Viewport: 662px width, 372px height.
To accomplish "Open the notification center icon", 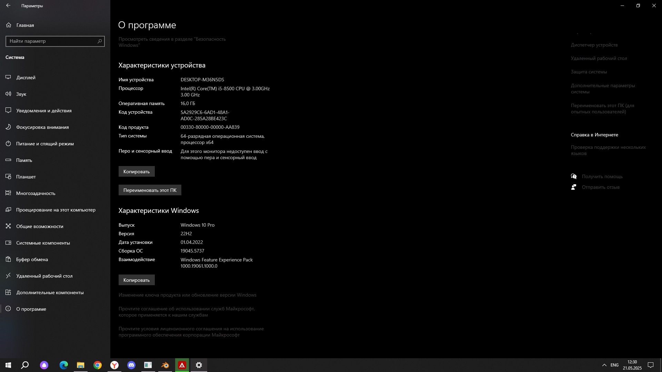I will coord(651,365).
